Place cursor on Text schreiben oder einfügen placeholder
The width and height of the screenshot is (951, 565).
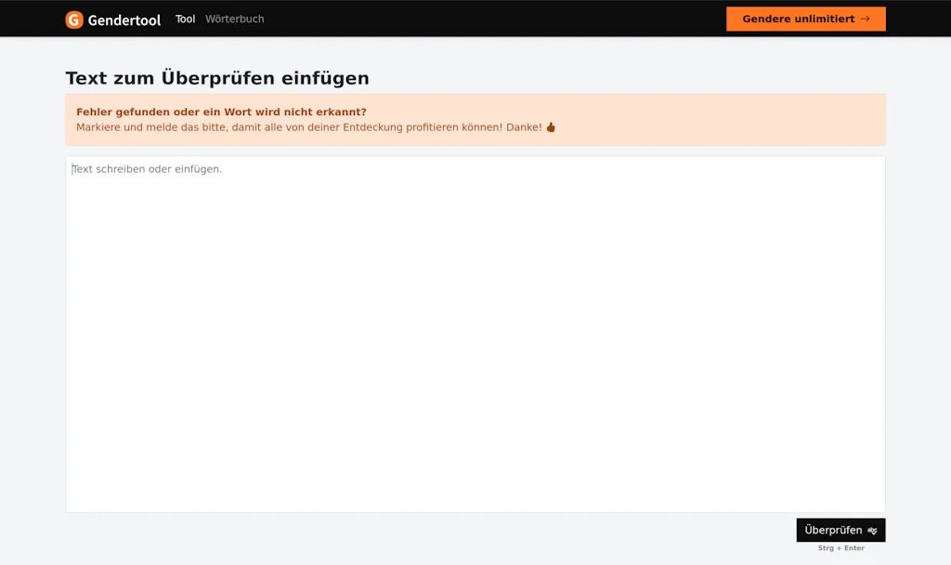click(x=147, y=168)
